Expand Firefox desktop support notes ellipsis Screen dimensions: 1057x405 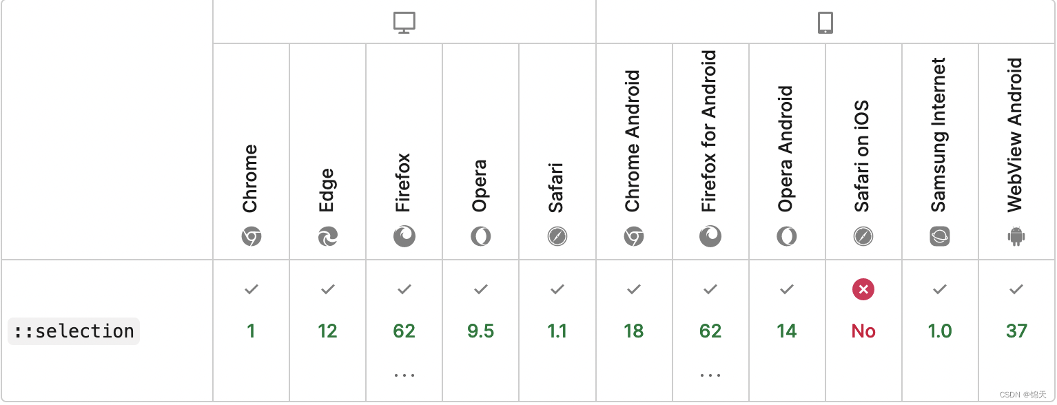click(x=404, y=375)
